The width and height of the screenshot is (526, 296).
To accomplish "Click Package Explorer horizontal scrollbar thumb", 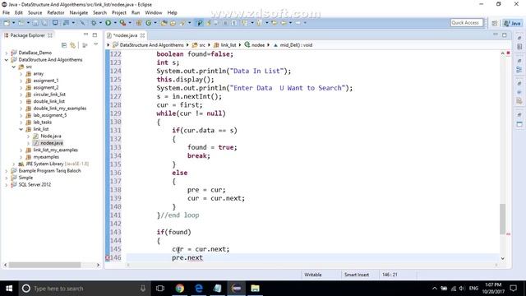I will [x=44, y=265].
